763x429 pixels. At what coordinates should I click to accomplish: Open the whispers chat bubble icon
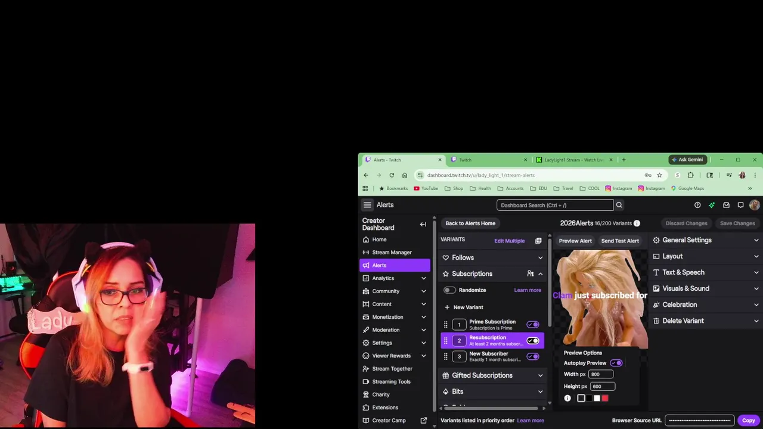coord(740,205)
